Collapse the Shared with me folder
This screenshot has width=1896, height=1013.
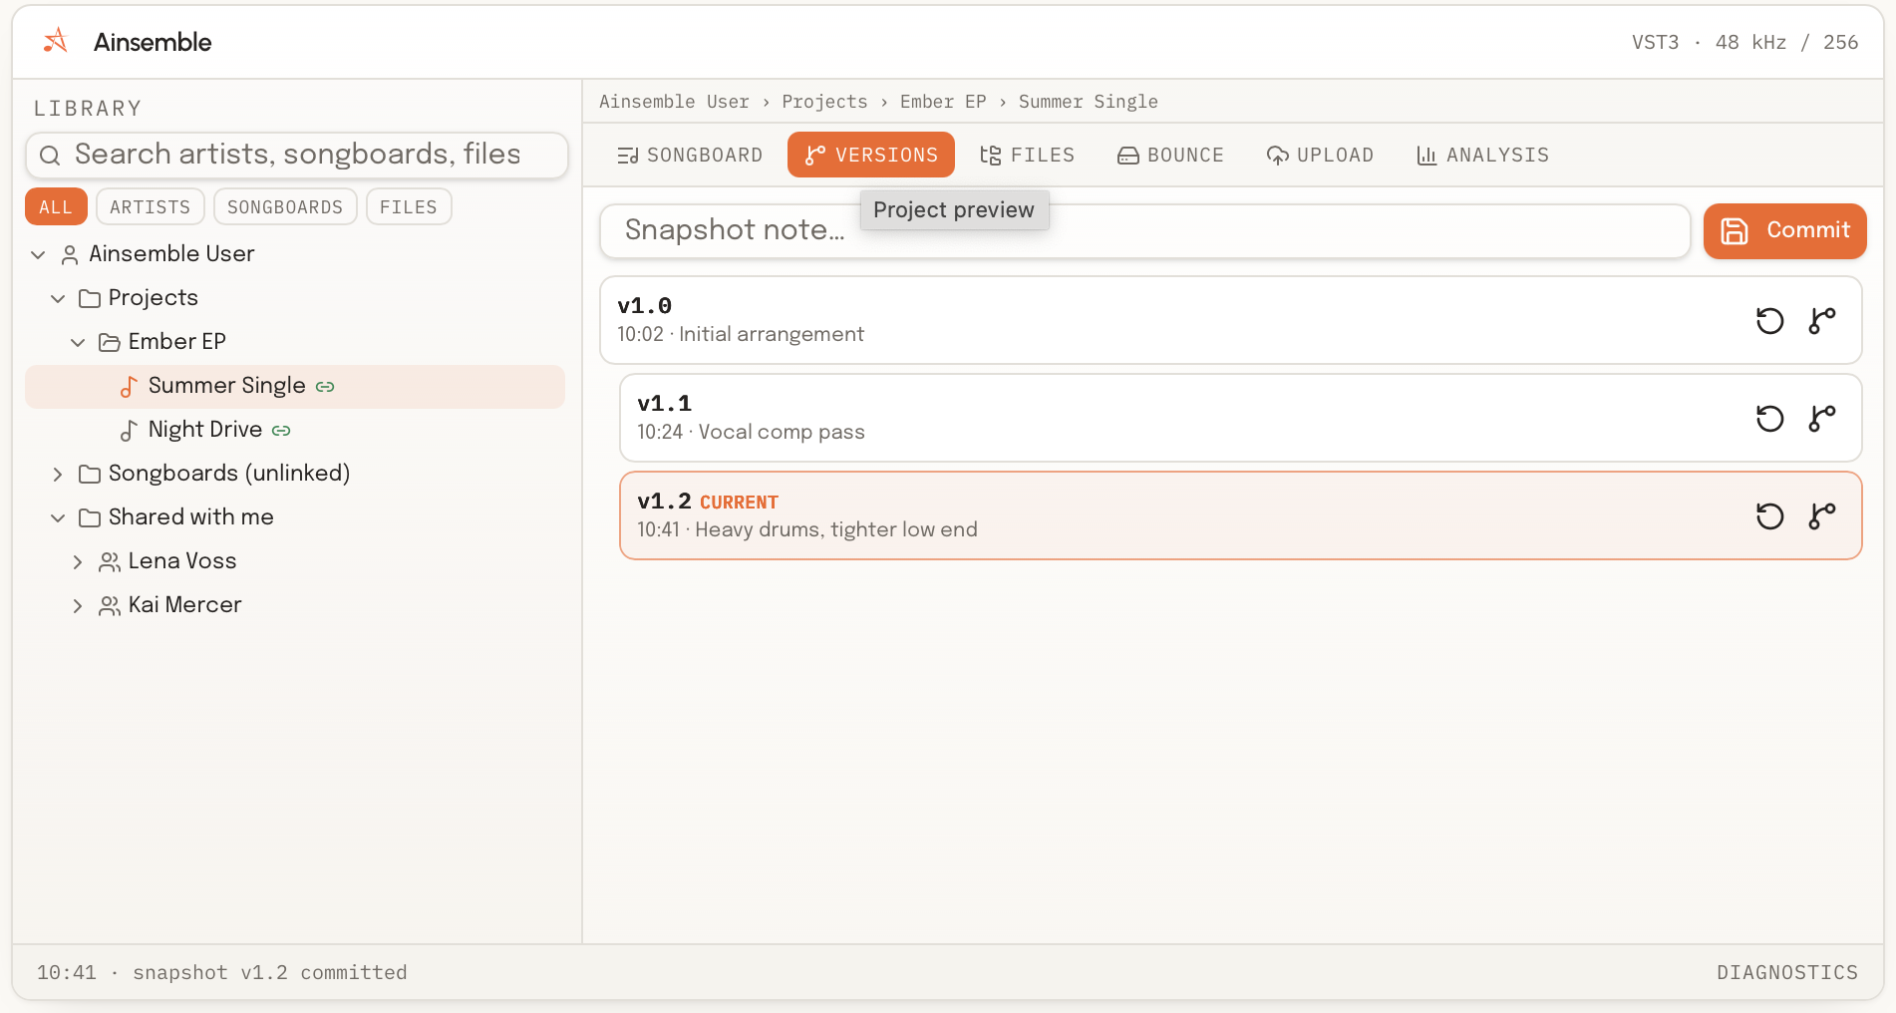point(58,518)
